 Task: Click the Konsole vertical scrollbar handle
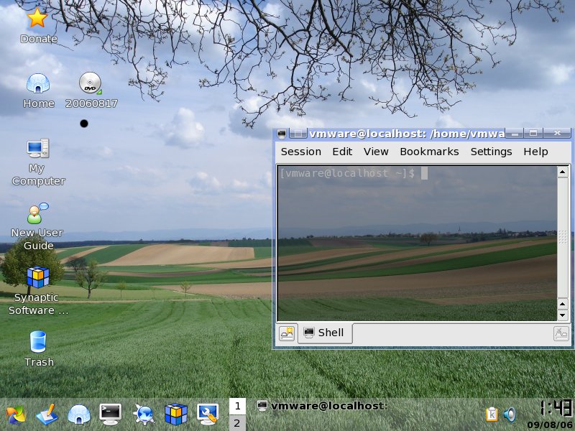[x=563, y=238]
